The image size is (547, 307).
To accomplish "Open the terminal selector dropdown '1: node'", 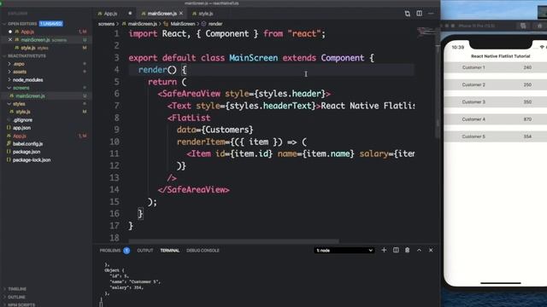I will [344, 250].
